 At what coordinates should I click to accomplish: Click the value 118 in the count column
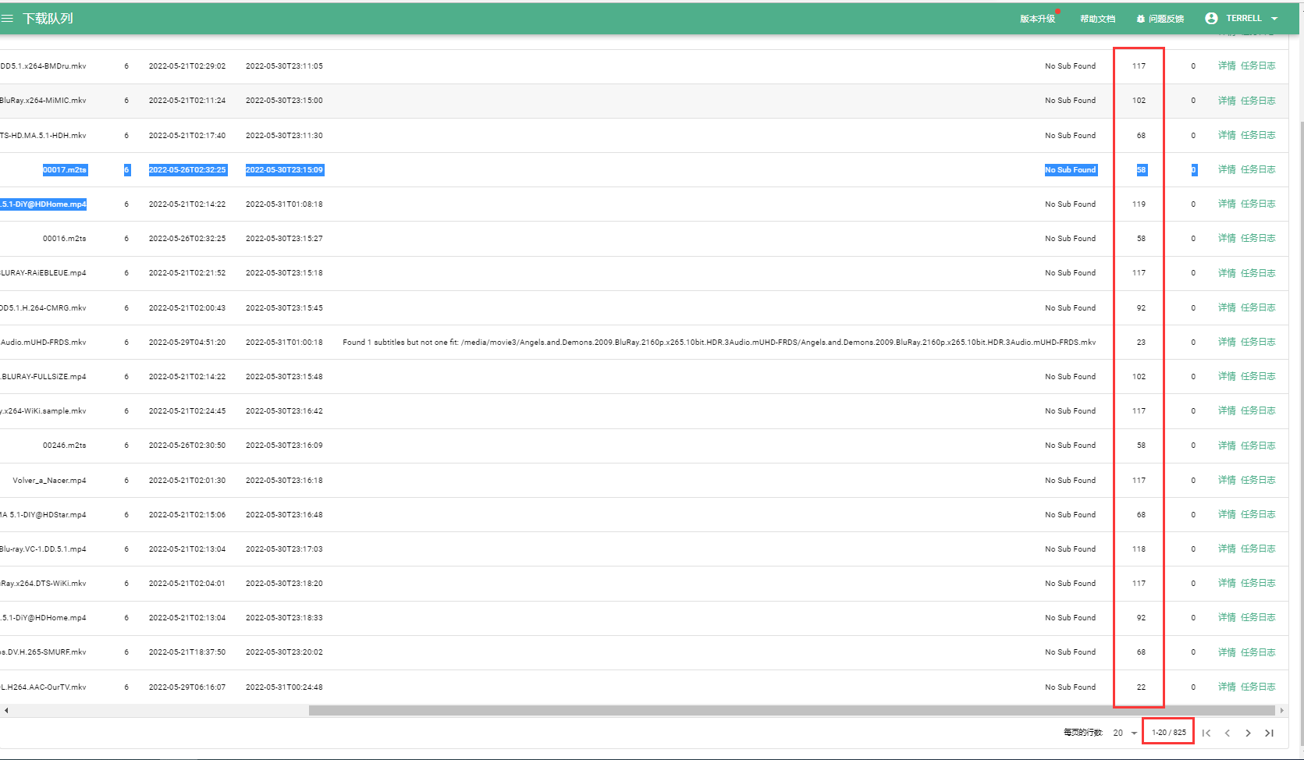(x=1139, y=549)
